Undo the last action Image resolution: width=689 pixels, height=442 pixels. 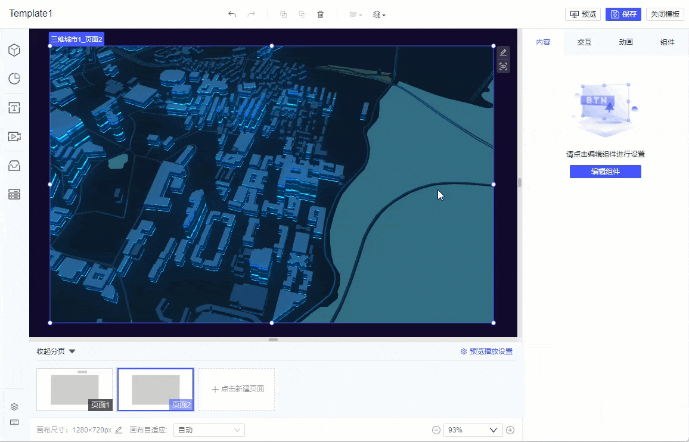click(x=232, y=14)
